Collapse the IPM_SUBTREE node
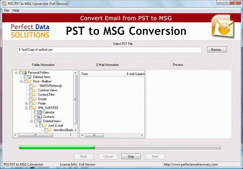Screen dimensions: 243x169 [27, 108]
